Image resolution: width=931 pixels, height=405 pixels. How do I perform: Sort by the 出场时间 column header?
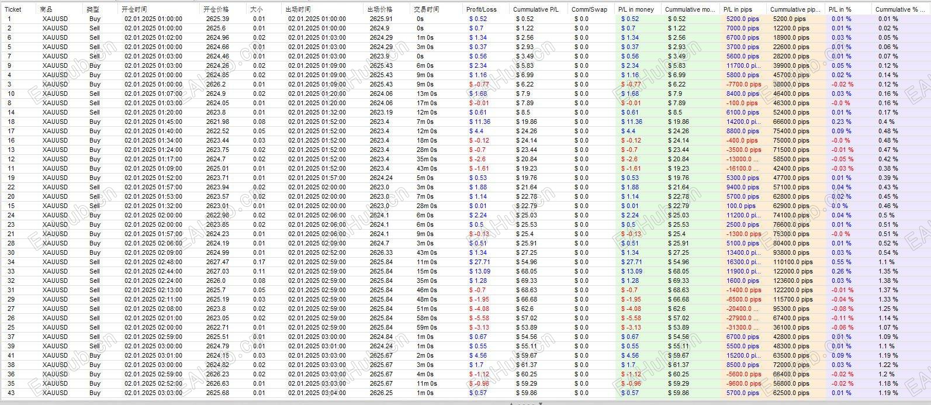pos(298,9)
